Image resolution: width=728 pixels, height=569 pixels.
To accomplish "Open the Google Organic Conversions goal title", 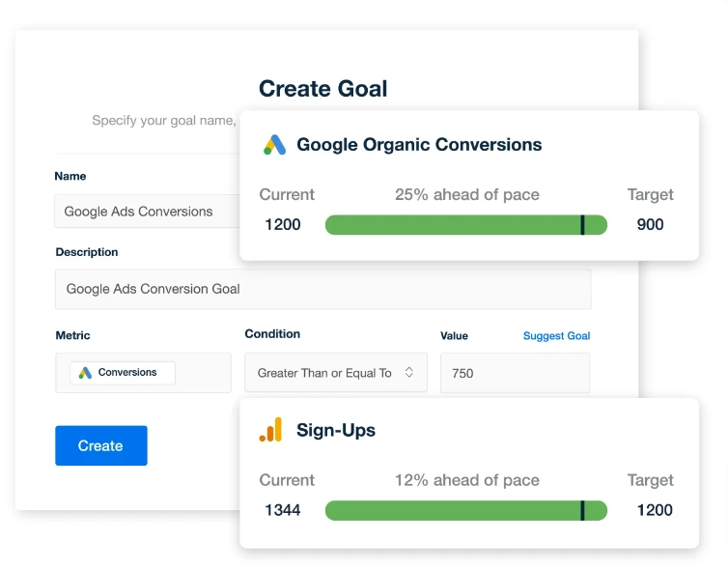I will pos(419,145).
